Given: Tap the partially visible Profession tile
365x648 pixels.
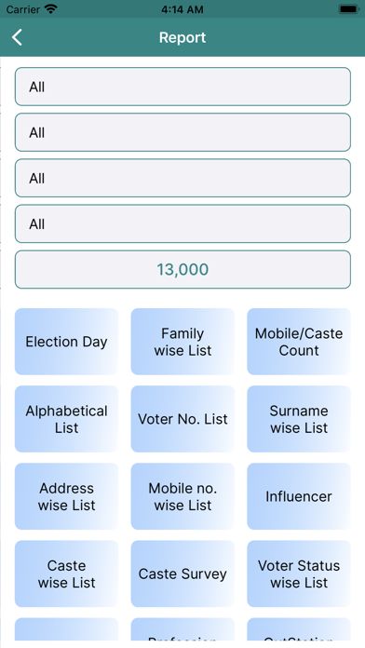Looking at the screenshot, I should 182,629.
